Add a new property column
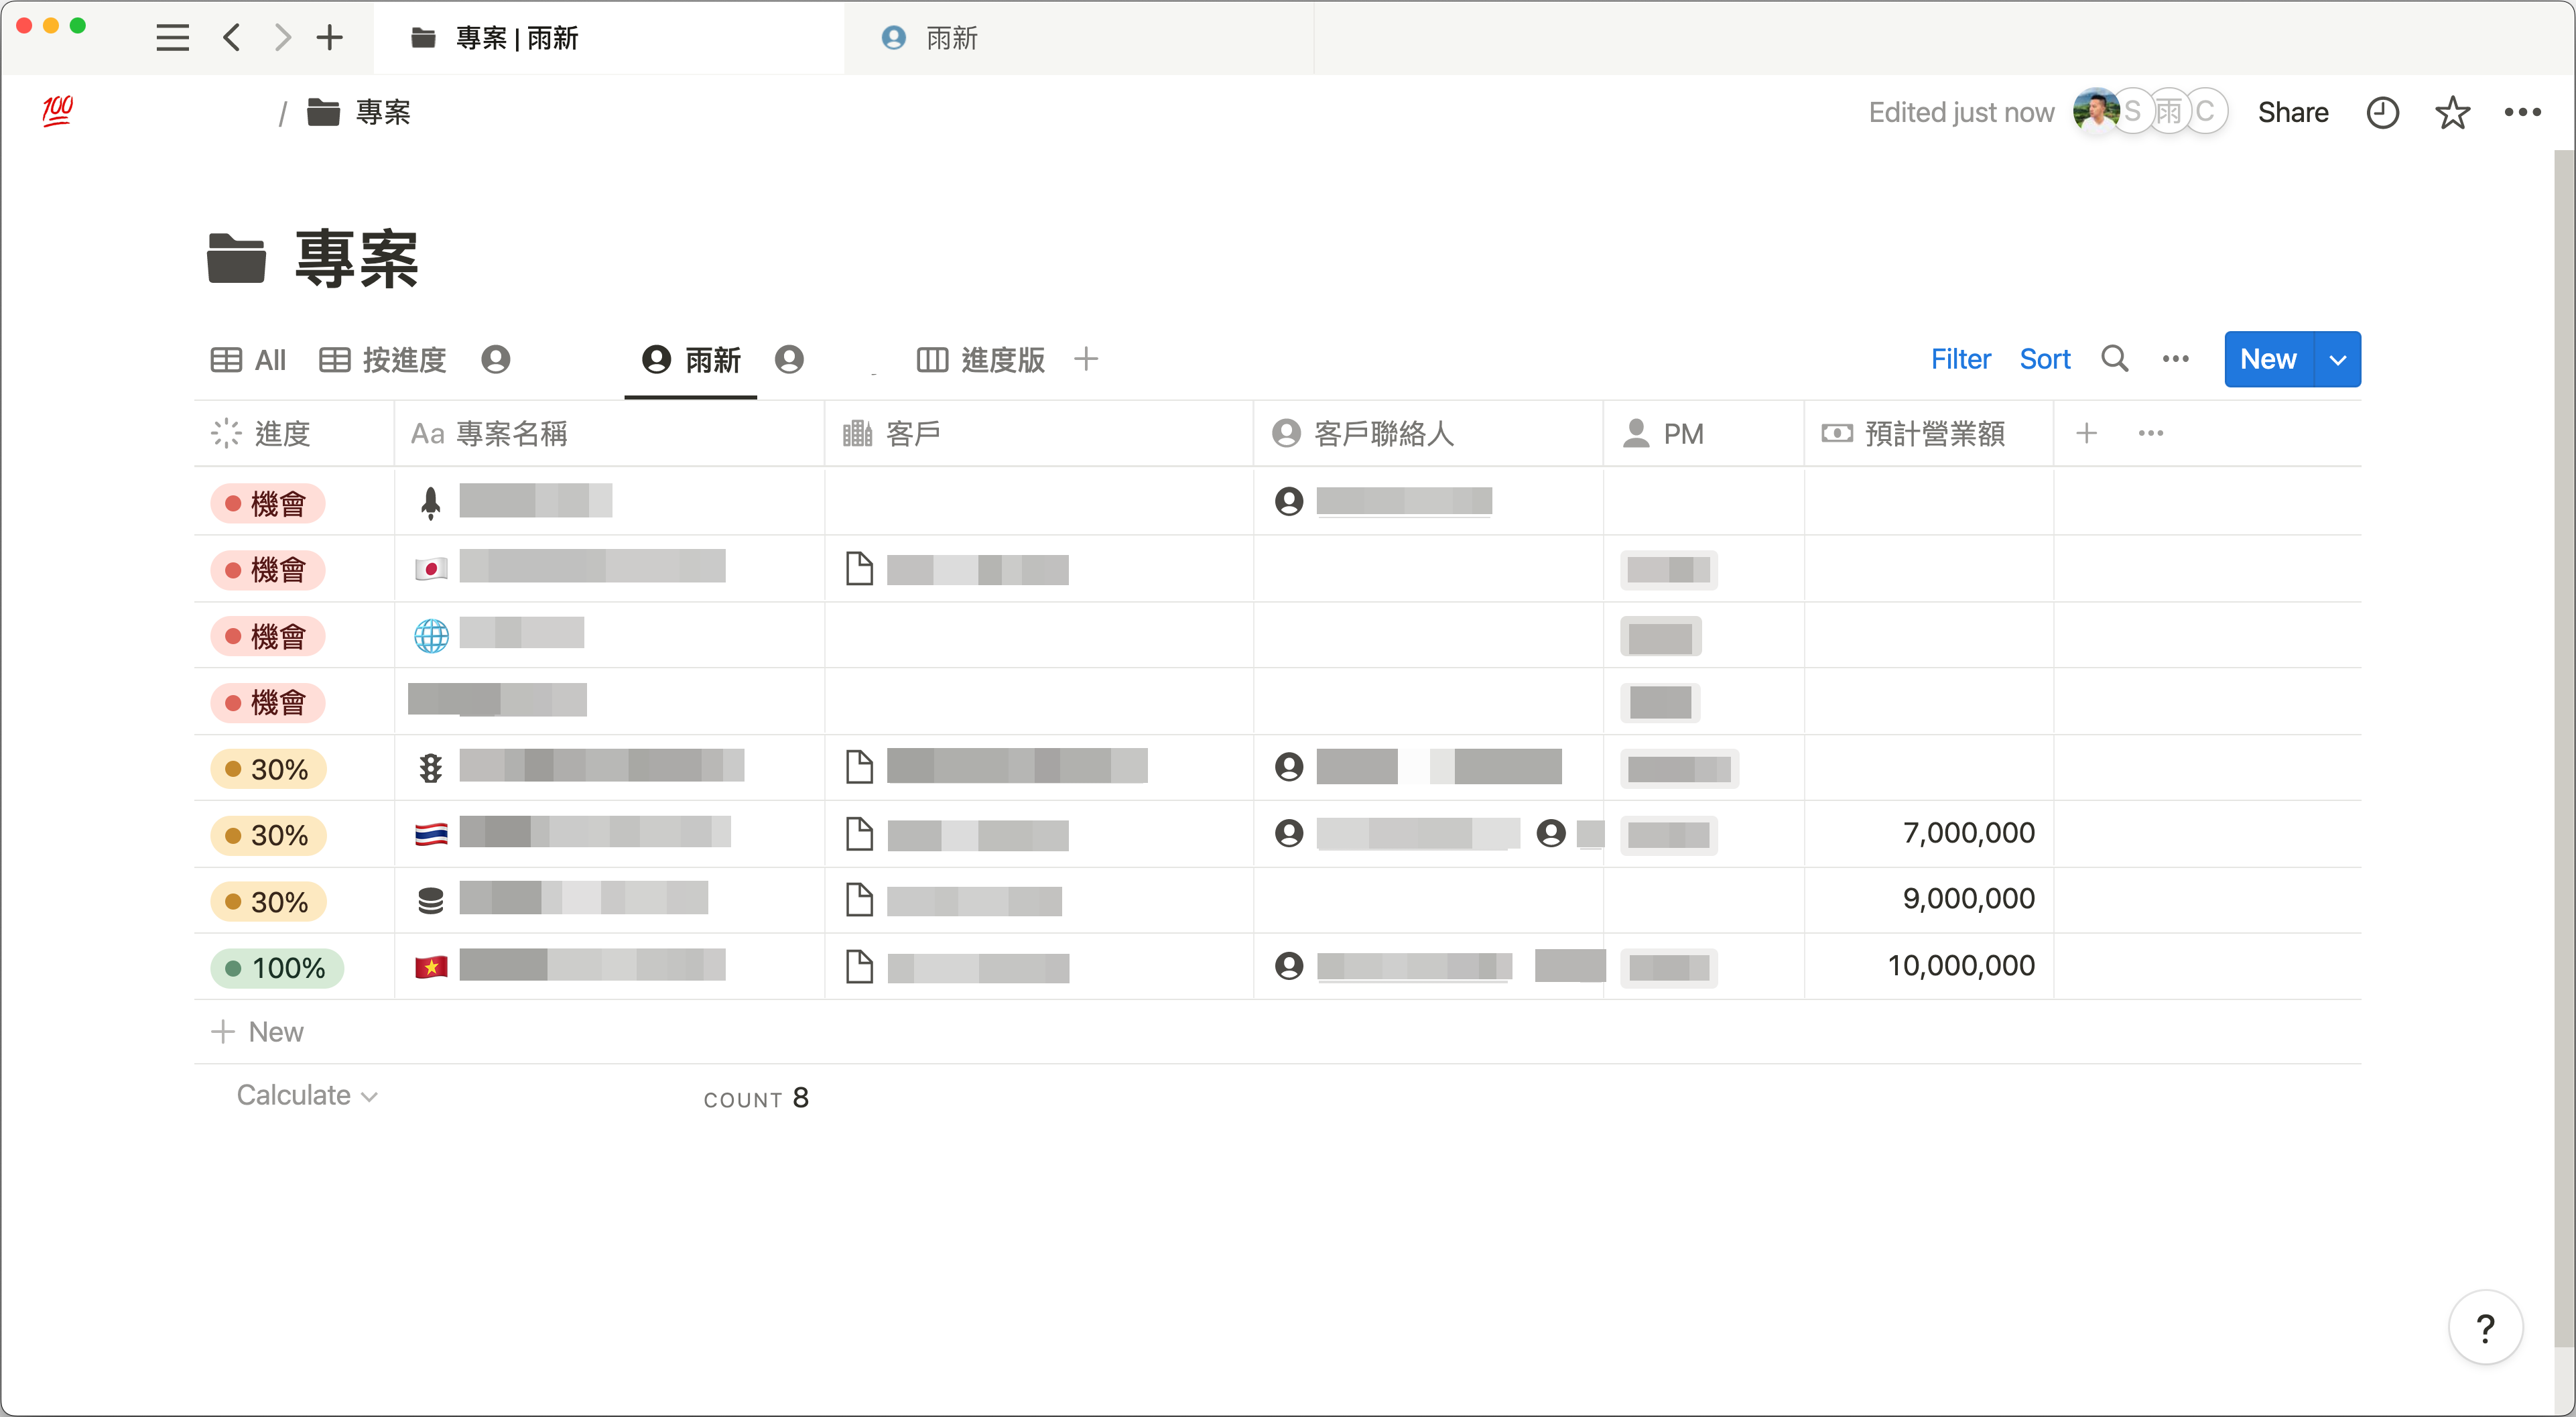The image size is (2576, 1417). (x=2086, y=433)
